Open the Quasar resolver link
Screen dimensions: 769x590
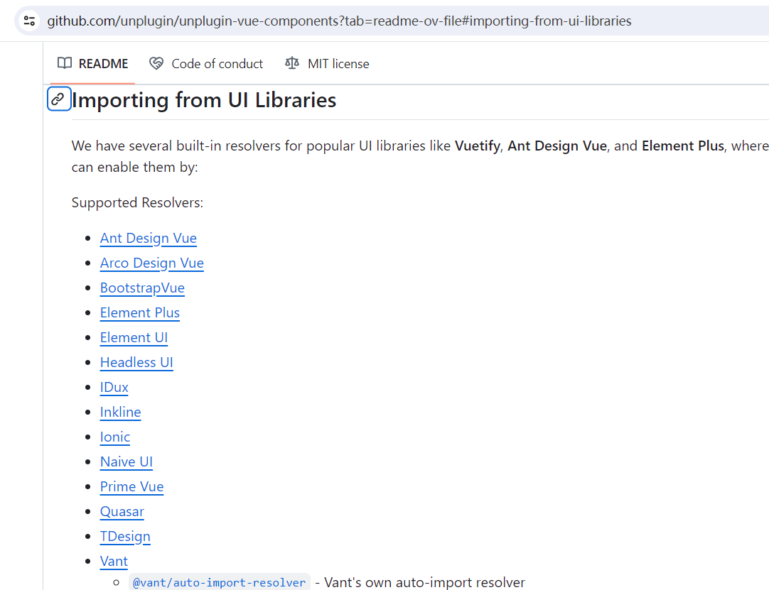click(122, 512)
